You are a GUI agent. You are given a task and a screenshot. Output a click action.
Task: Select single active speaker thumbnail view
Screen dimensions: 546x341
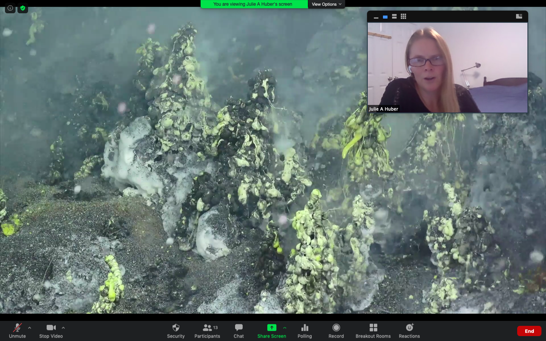tap(385, 17)
